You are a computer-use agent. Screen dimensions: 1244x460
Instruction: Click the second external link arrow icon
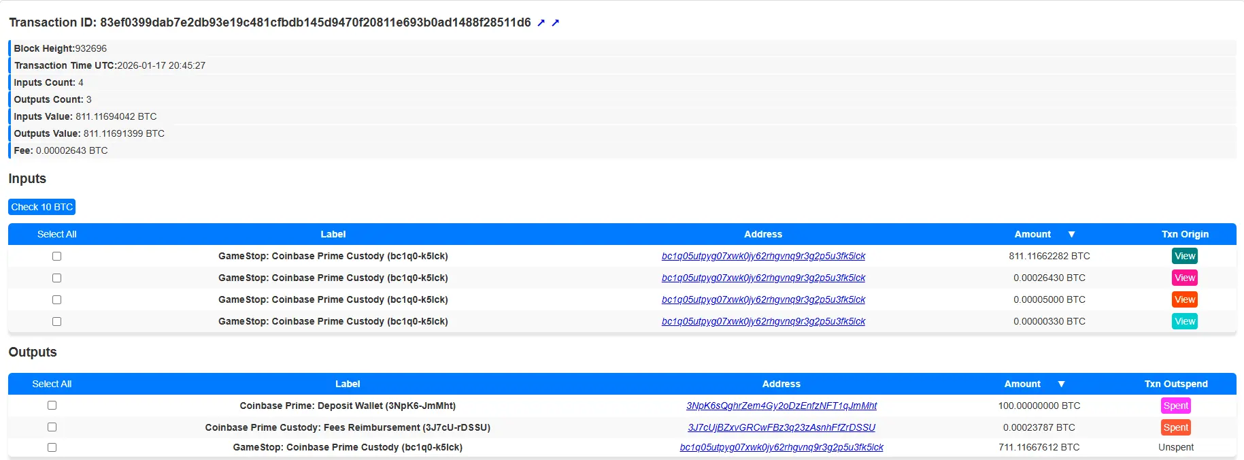[x=555, y=23]
